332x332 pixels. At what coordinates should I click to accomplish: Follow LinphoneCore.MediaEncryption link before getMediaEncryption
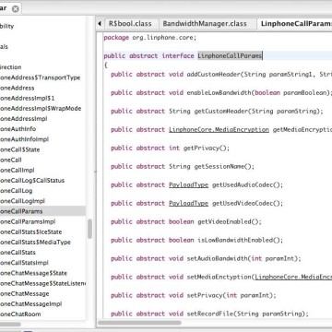[219, 130]
